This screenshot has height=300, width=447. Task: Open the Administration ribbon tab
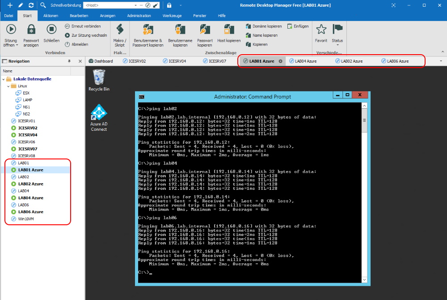click(x=139, y=16)
